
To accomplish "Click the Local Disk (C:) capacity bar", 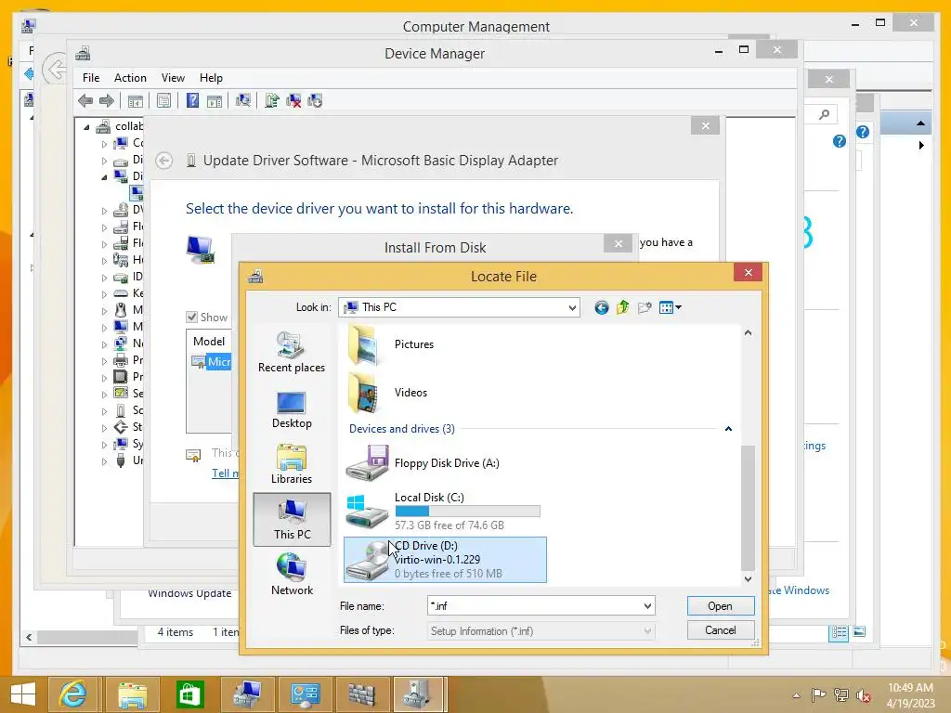I will click(x=467, y=512).
